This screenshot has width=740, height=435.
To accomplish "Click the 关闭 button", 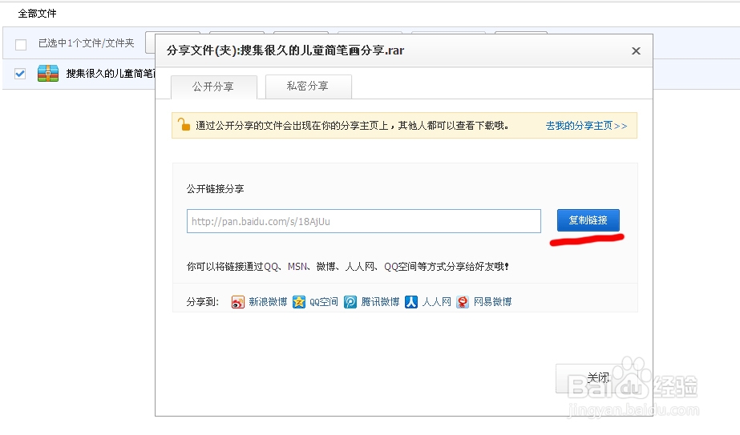I will [598, 378].
